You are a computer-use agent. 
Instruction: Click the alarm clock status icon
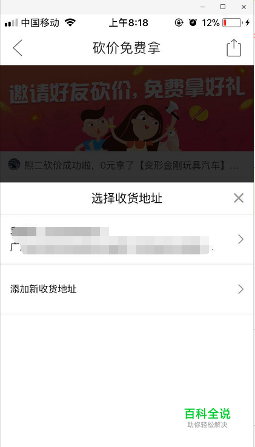pyautogui.click(x=193, y=22)
